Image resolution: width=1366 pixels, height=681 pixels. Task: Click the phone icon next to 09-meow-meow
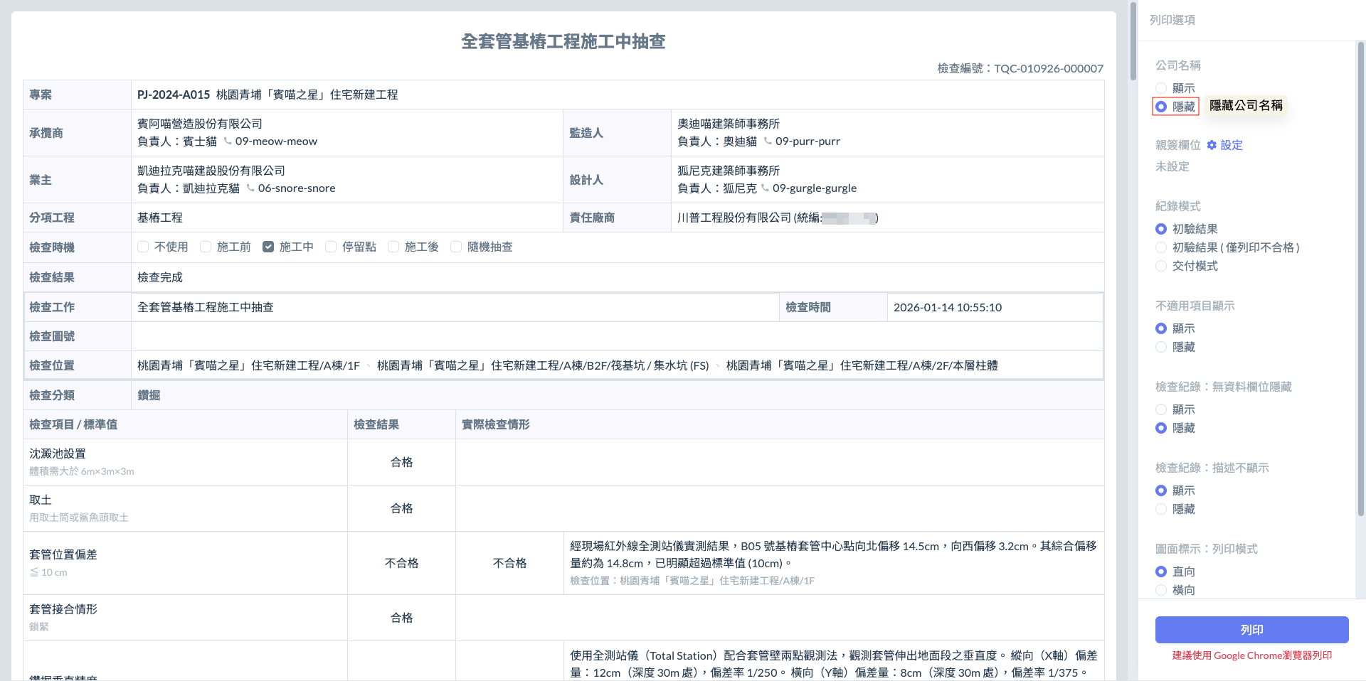[x=228, y=141]
